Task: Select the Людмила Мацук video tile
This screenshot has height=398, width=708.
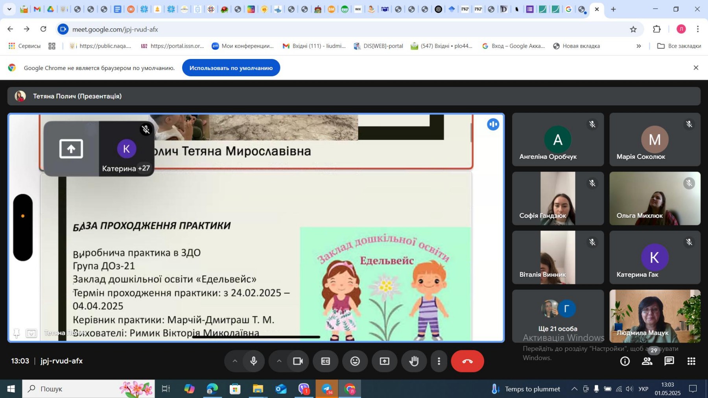Action: pyautogui.click(x=655, y=316)
